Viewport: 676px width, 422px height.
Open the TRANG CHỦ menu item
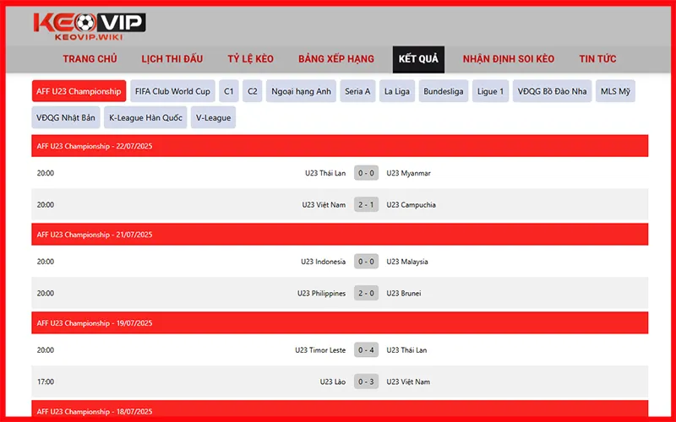[x=90, y=59]
